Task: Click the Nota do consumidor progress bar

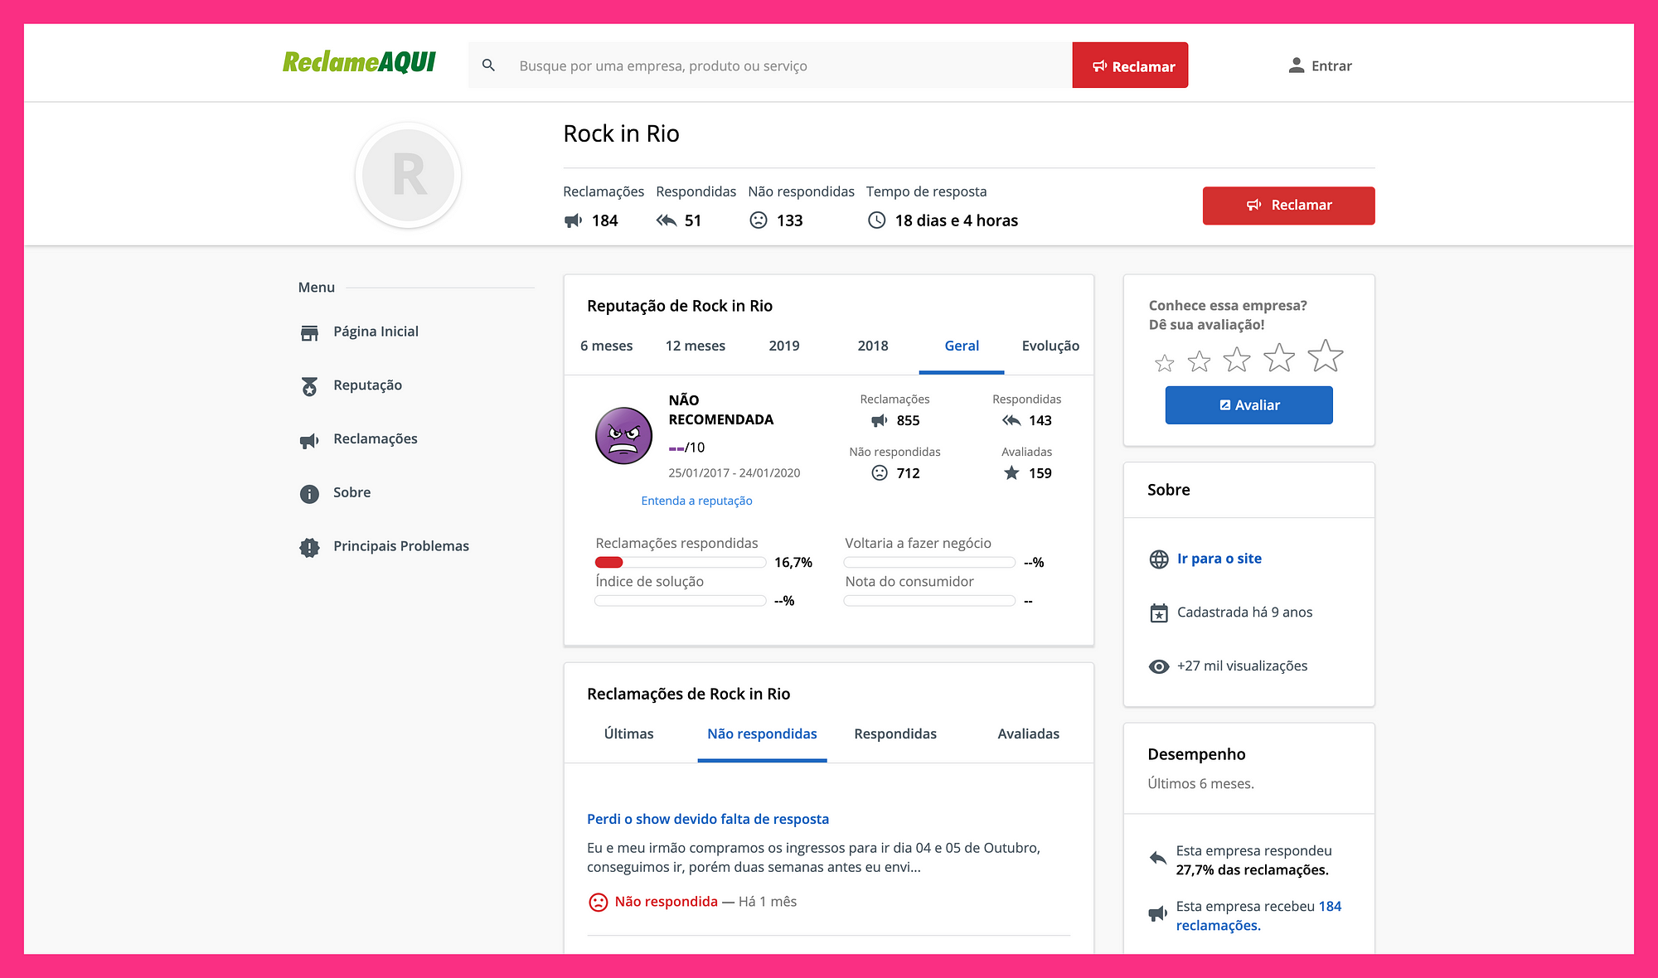Action: click(929, 601)
